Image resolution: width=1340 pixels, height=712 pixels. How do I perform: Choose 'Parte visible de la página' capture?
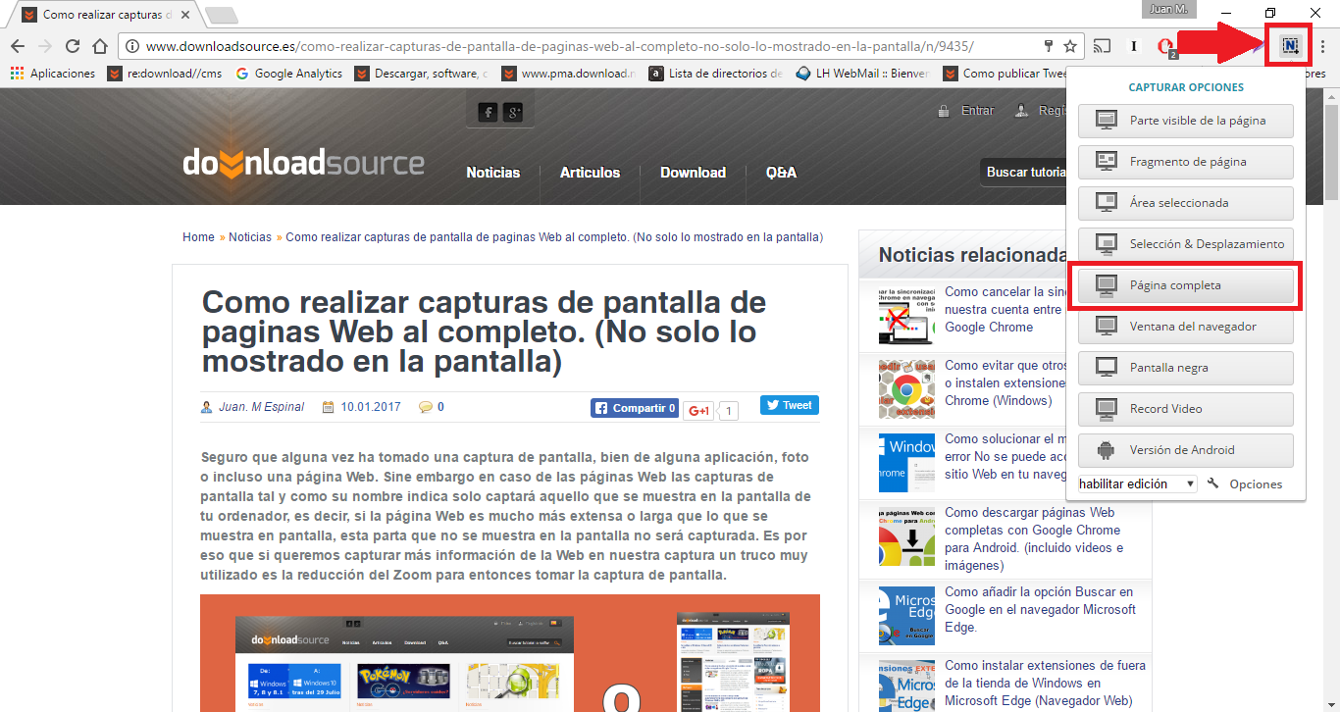pos(1185,121)
